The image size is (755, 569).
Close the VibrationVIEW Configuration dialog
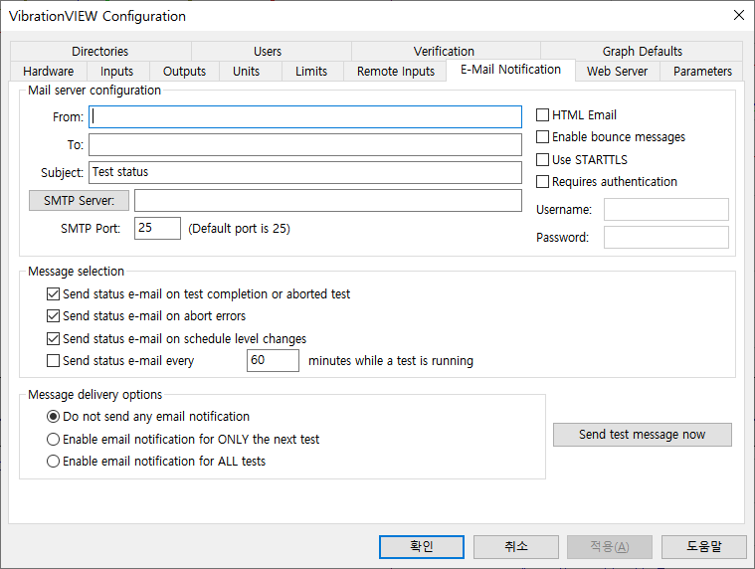tap(739, 15)
